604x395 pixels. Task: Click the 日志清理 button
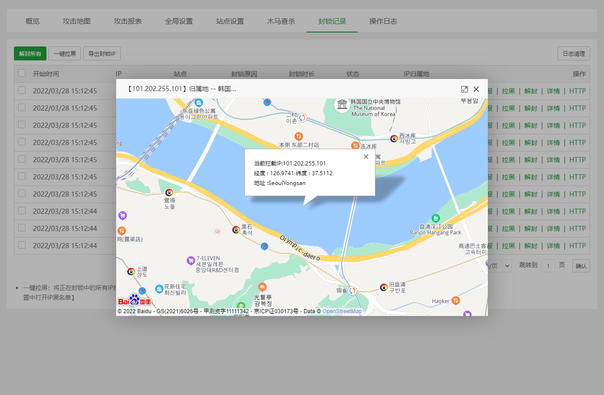pyautogui.click(x=574, y=53)
